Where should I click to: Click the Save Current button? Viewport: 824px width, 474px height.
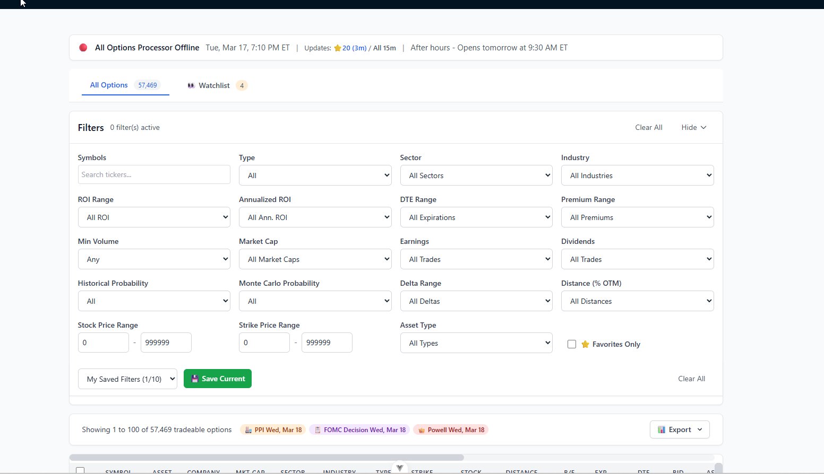tap(218, 379)
